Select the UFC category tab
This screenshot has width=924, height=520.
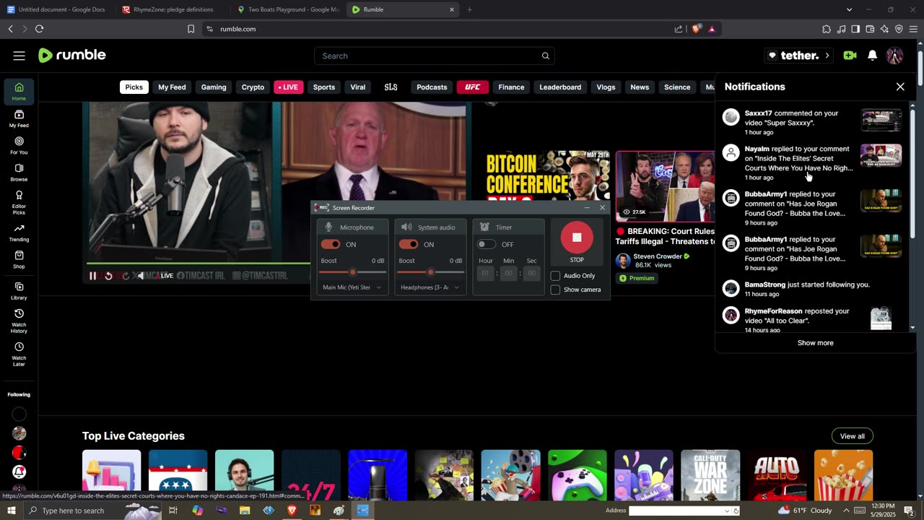click(x=472, y=87)
